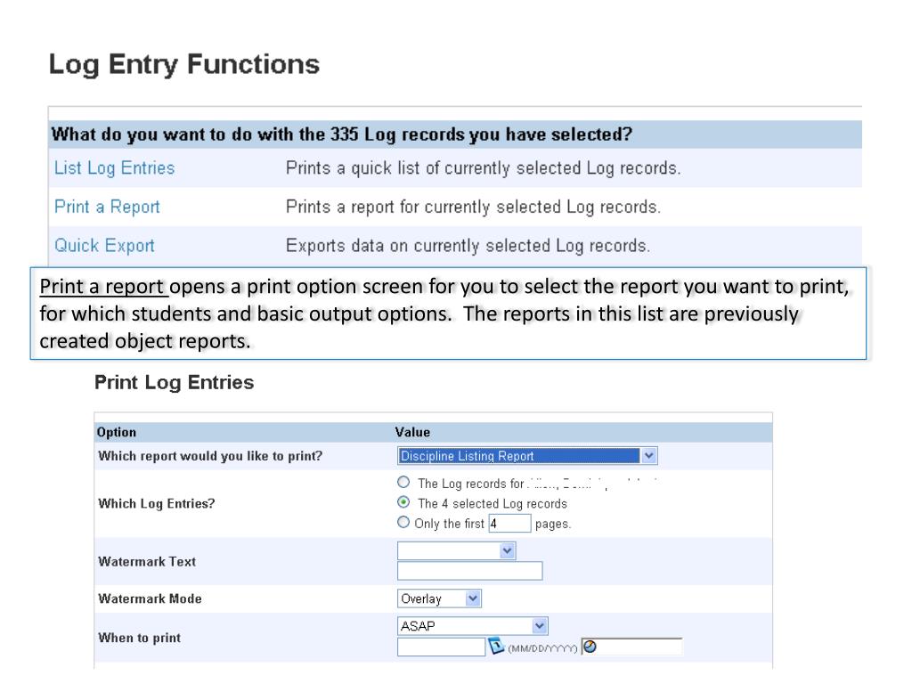Select 'The Log records for' student radio option
Image resolution: width=912 pixels, height=684 pixels.
405,483
